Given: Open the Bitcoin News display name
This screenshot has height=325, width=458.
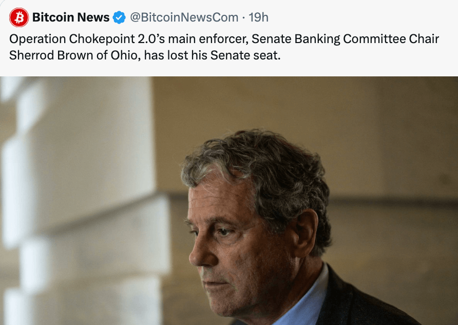Looking at the screenshot, I should [70, 17].
